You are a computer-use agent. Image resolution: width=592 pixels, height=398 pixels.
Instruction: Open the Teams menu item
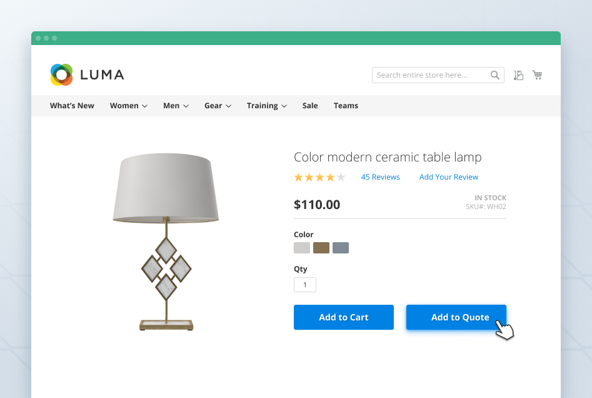pyautogui.click(x=346, y=105)
